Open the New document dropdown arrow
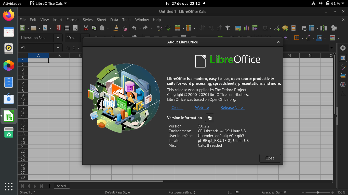348x195 pixels. tap(28, 28)
